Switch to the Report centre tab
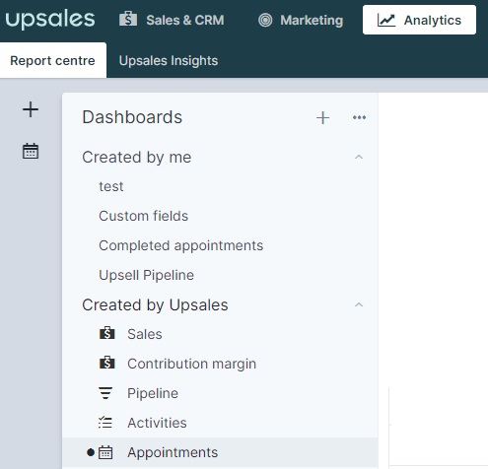Image resolution: width=488 pixels, height=469 pixels. 53,60
